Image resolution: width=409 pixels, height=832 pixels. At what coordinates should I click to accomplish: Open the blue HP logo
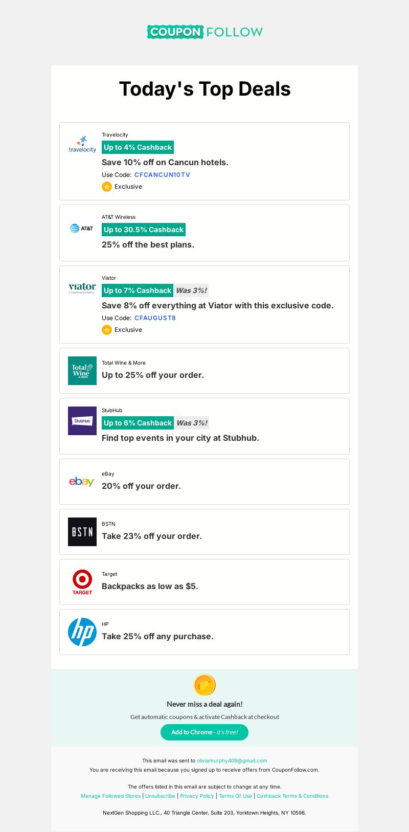[82, 632]
